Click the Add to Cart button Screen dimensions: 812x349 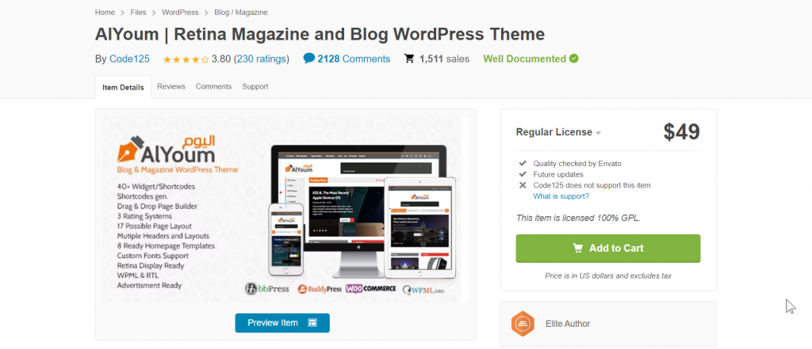[x=608, y=248]
